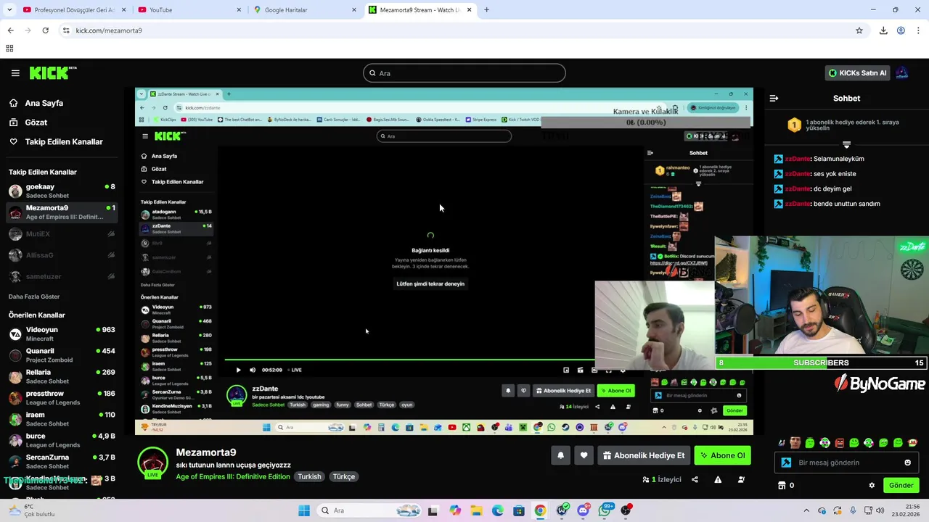
Task: Select the Mezamorta9 channel in sidebar
Action: coord(62,212)
